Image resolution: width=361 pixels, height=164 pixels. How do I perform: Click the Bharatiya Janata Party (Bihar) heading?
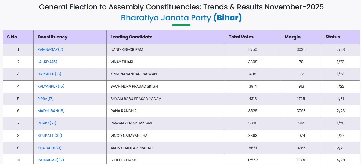pos(181,18)
